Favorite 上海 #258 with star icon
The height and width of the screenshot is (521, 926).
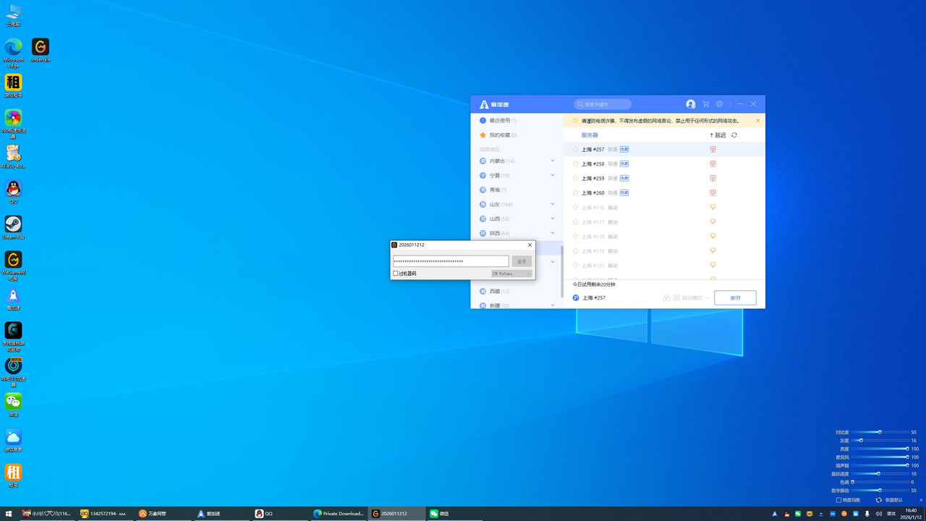[x=576, y=164]
